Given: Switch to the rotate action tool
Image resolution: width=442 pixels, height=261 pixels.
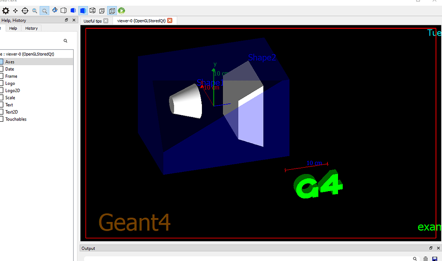Looking at the screenshot, I should point(54,11).
